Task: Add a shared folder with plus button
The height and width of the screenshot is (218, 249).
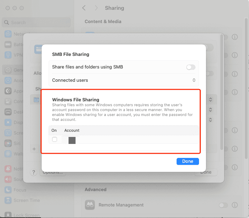Action: 34,149
